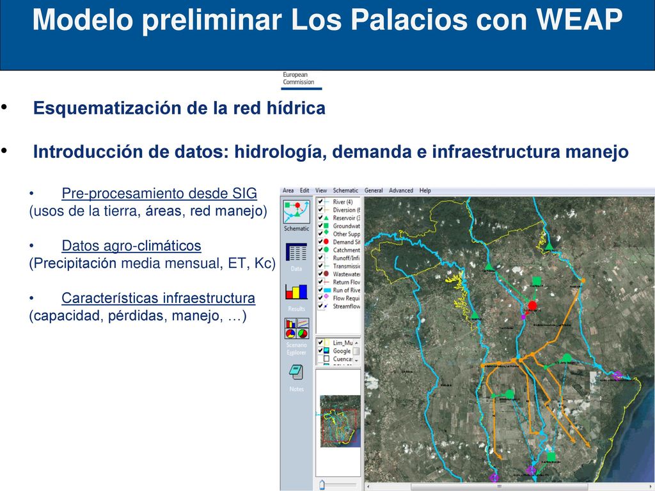Image resolution: width=655 pixels, height=491 pixels.
Task: Open the View menu
Action: 321,191
